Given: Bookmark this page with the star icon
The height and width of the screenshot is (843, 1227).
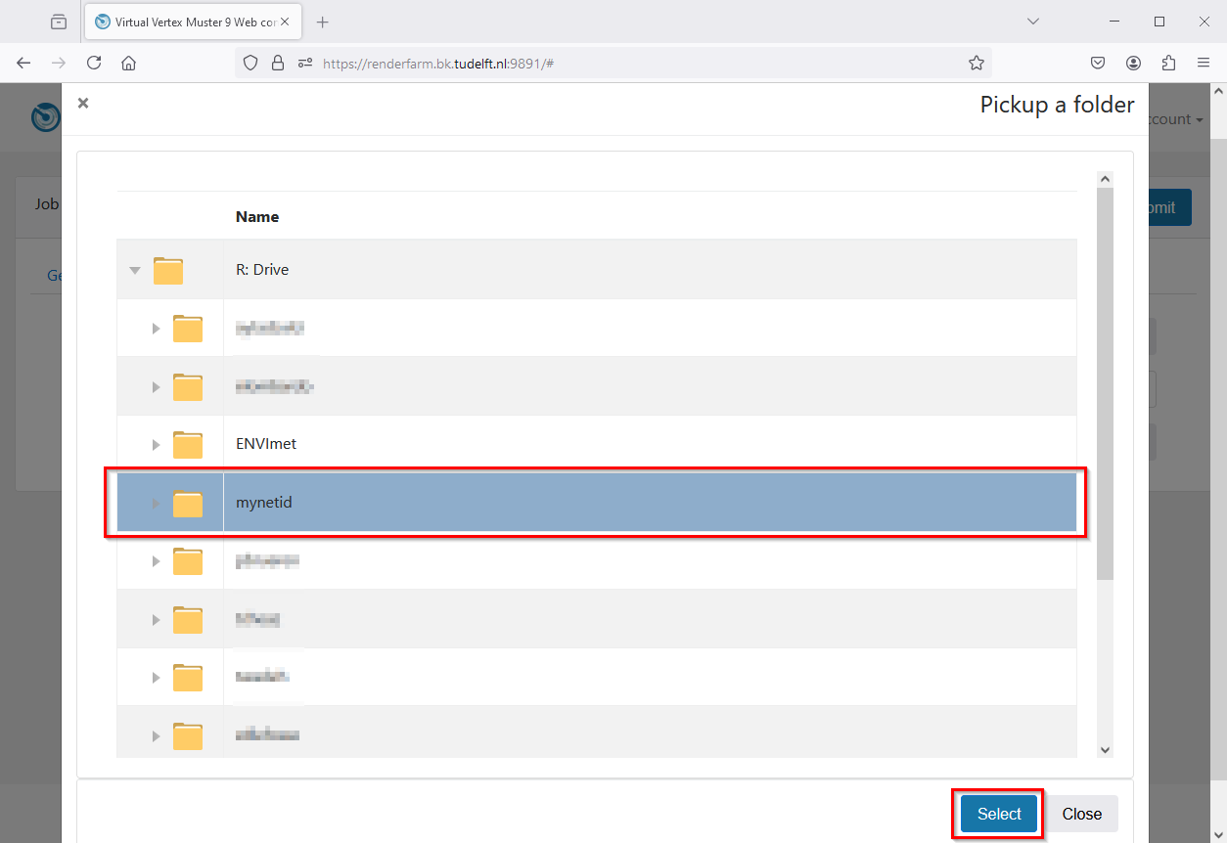Looking at the screenshot, I should point(976,64).
